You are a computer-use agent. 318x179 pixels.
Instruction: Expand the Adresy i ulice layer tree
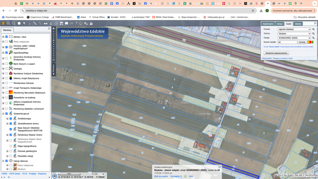point(3,37)
